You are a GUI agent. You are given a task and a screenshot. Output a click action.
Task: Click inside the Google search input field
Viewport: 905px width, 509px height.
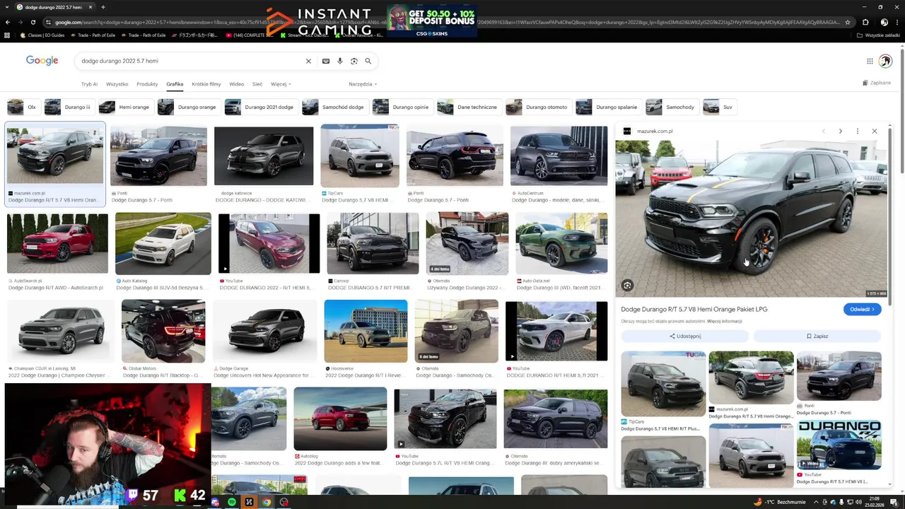pyautogui.click(x=191, y=61)
